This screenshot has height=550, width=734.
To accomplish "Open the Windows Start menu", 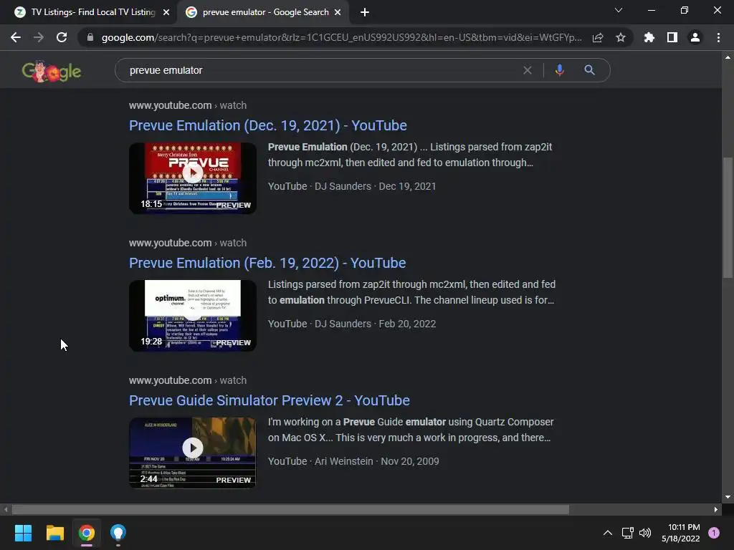I will [23, 533].
